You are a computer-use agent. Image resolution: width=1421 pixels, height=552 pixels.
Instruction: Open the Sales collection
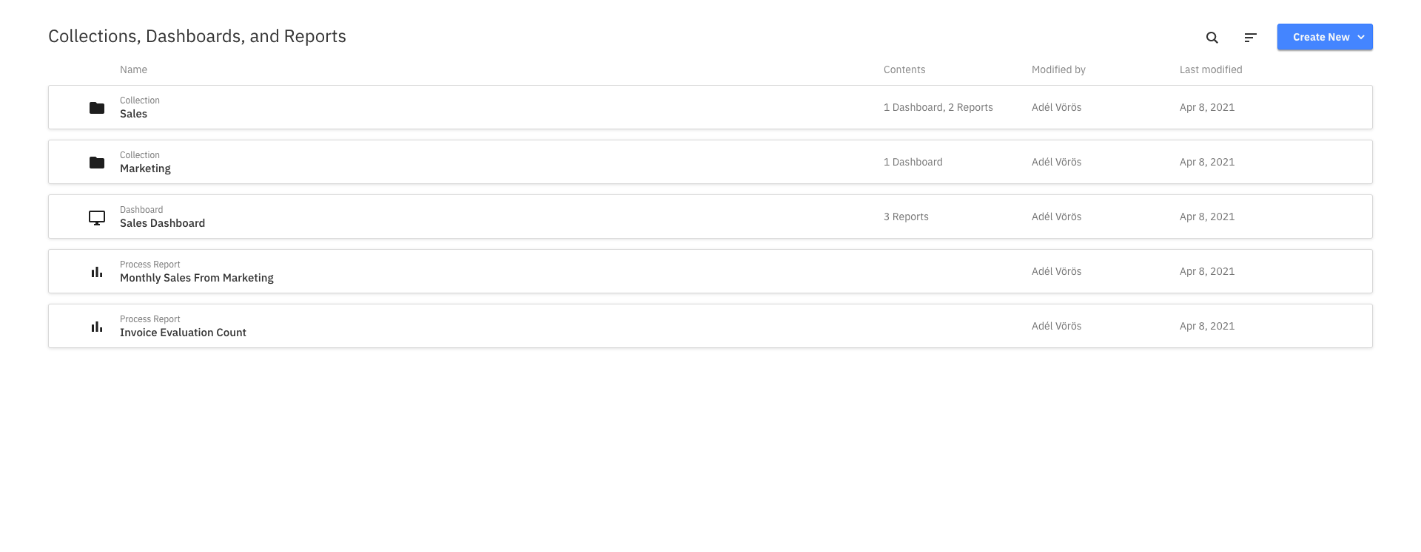tap(710, 107)
